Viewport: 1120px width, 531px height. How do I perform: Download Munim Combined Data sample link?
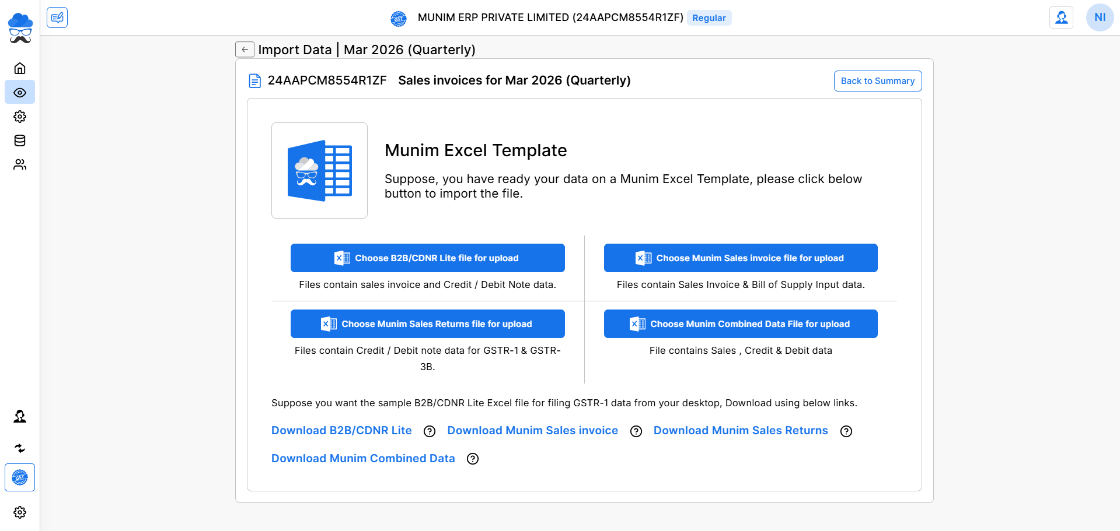pyautogui.click(x=362, y=459)
